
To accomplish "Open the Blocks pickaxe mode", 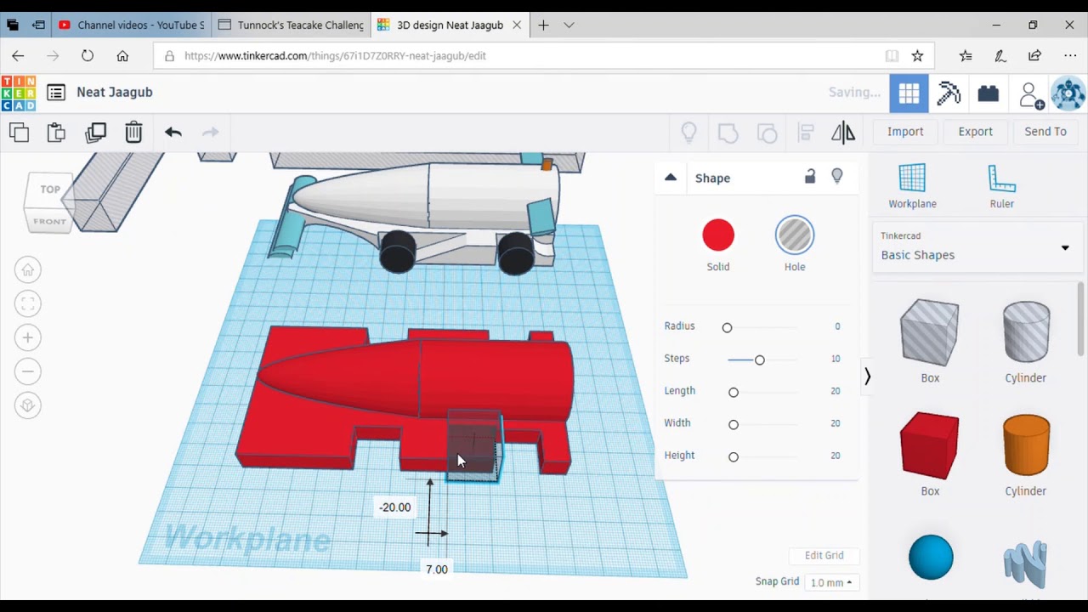I will click(949, 93).
